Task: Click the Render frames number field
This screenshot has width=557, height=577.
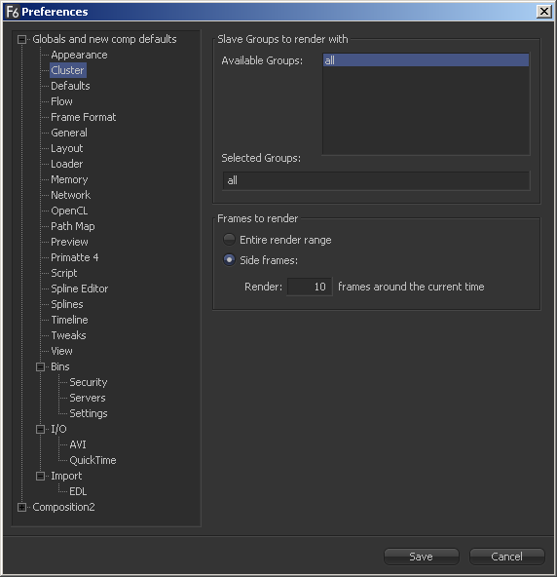Action: (x=310, y=287)
